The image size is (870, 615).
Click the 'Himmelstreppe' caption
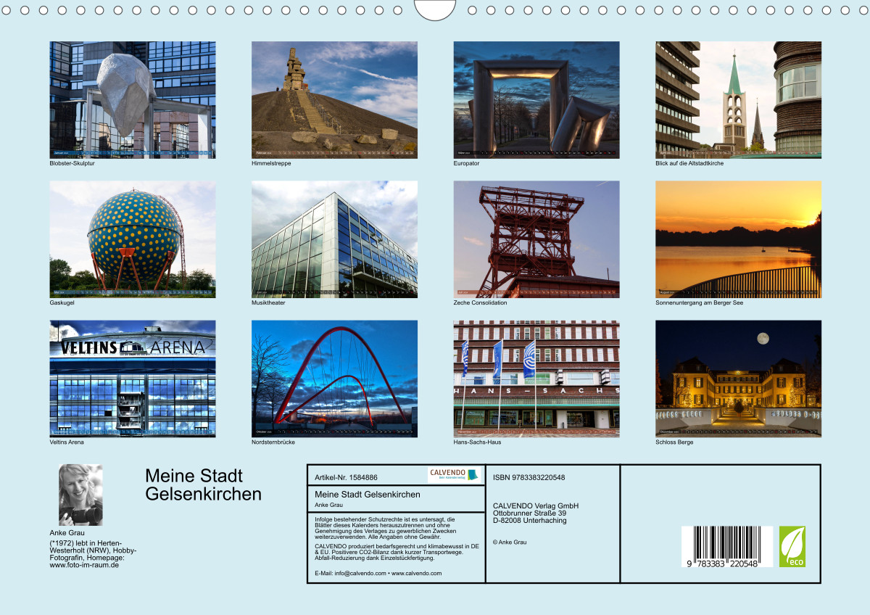(270, 163)
